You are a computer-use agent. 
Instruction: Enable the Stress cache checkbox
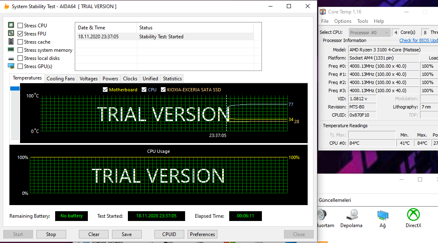[x=20, y=42]
